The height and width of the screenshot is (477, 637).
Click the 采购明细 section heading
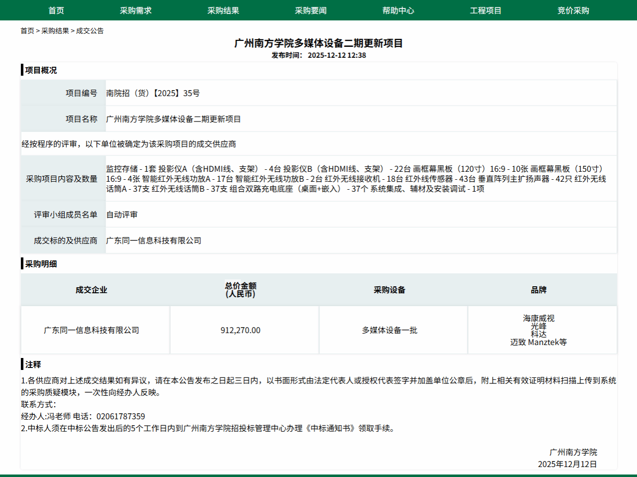pos(41,264)
